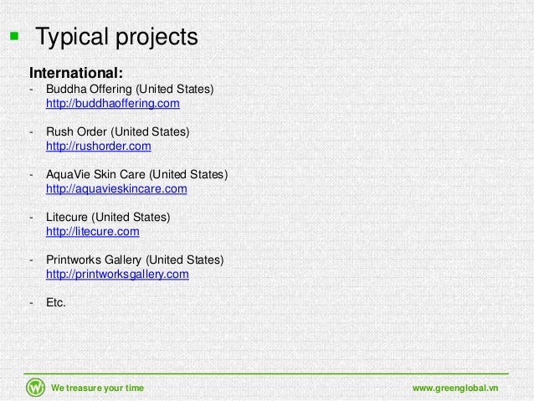The height and width of the screenshot is (401, 534).
Task: Select 'Printworks Gallery (United States)' text
Action: pyautogui.click(x=135, y=260)
